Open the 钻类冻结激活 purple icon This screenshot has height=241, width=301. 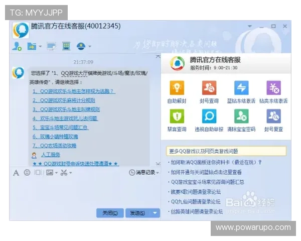pos(273,88)
